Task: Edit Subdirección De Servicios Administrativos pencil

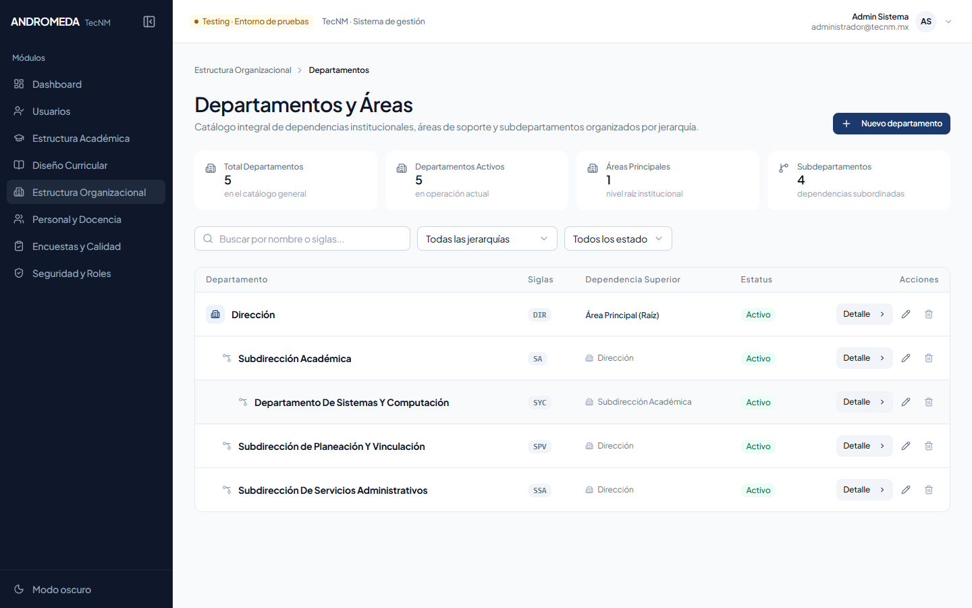Action: 906,490
